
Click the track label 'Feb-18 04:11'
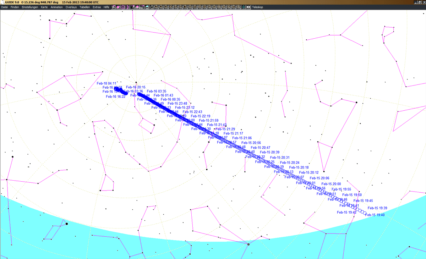pos(106,83)
